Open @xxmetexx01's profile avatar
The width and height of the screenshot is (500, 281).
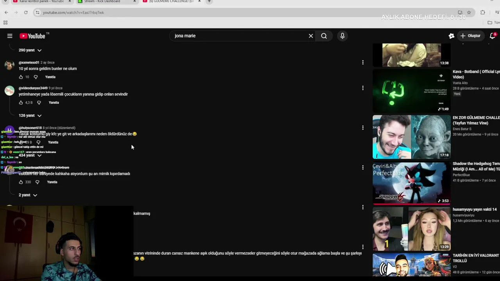tap(9, 65)
